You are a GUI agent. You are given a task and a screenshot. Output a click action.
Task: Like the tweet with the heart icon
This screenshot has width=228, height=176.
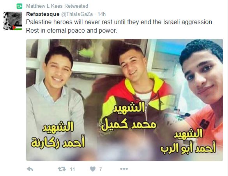[93, 169]
